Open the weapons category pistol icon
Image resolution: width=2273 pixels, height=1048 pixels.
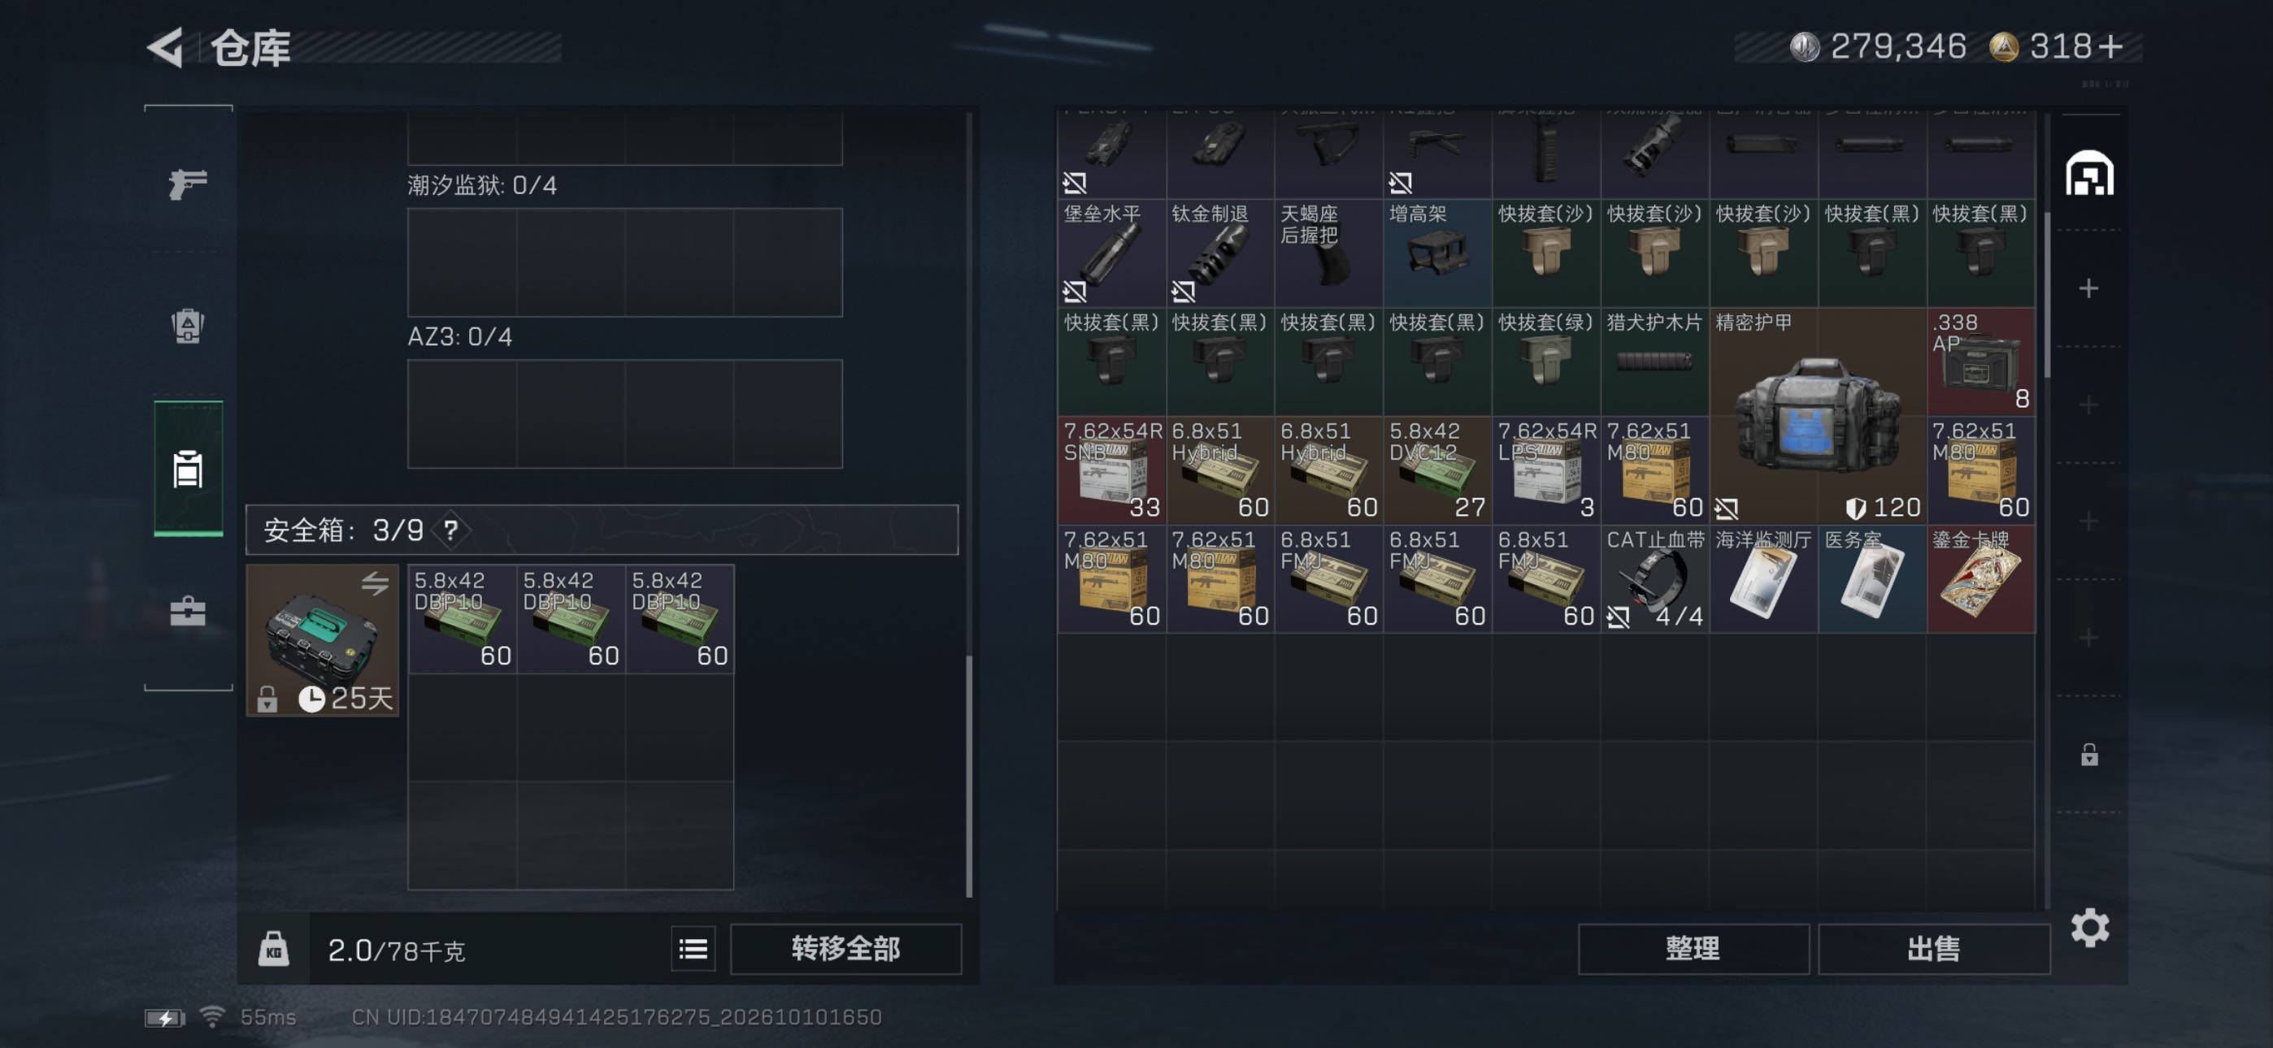(x=188, y=184)
